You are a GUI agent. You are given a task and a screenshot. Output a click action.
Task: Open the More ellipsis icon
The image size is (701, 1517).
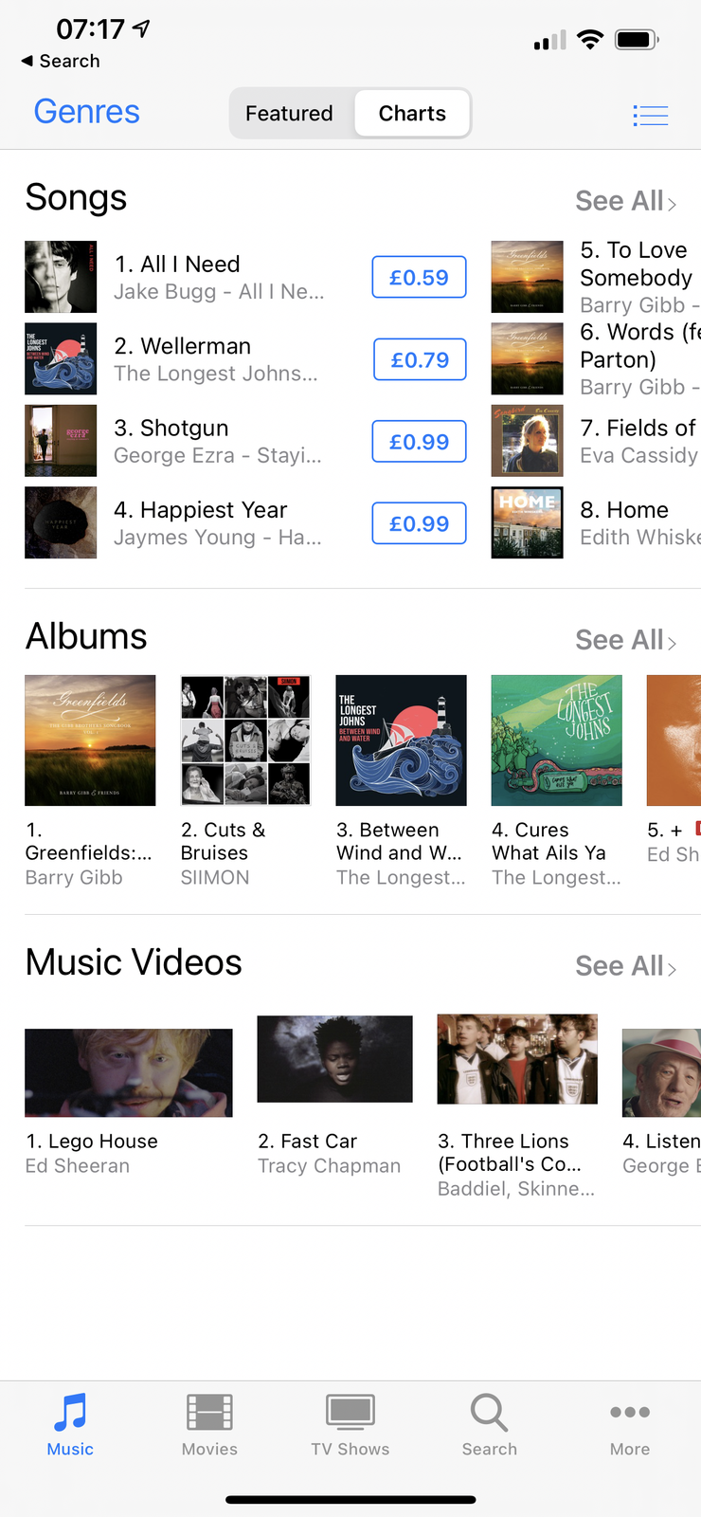pos(630,1413)
